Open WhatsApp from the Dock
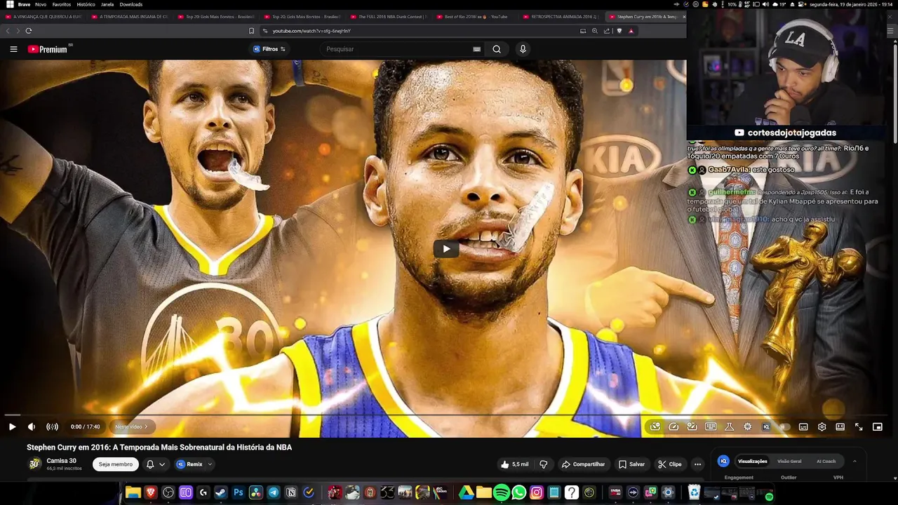 click(x=519, y=493)
